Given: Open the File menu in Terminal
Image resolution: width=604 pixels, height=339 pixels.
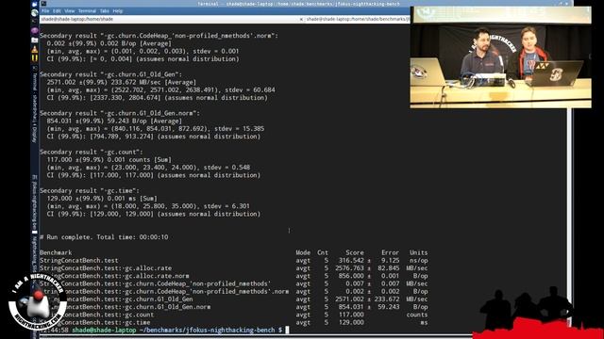Looking at the screenshot, I should 45,10.
